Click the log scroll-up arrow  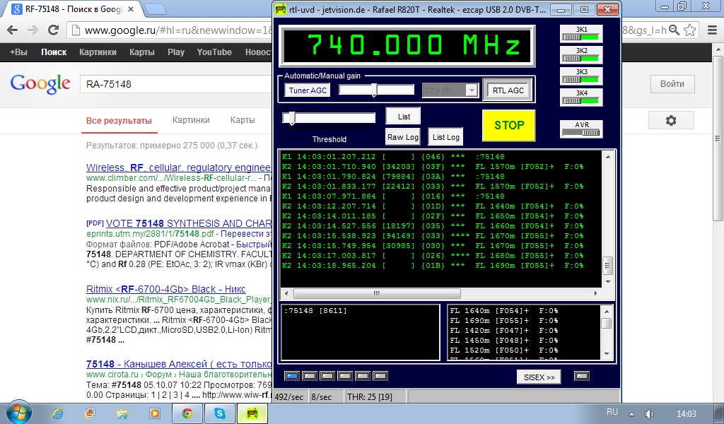pyautogui.click(x=608, y=156)
